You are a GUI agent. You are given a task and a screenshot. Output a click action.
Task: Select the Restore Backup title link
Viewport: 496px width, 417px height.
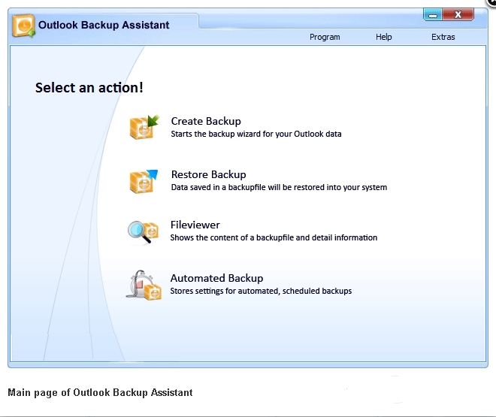[208, 174]
